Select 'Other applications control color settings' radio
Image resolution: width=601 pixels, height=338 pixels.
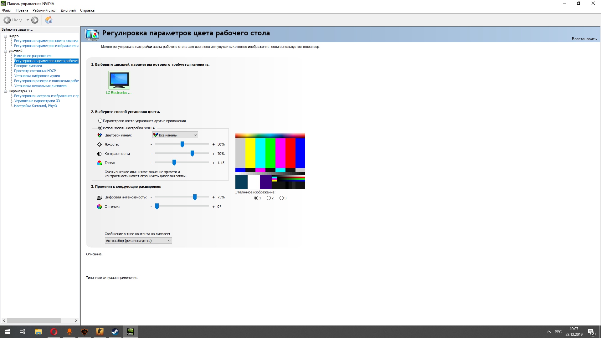point(100,121)
